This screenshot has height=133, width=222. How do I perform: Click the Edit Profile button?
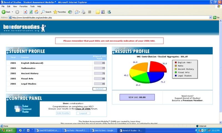(x=63, y=113)
